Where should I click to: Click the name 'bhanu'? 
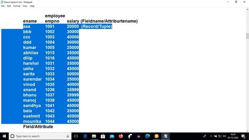tap(30, 95)
